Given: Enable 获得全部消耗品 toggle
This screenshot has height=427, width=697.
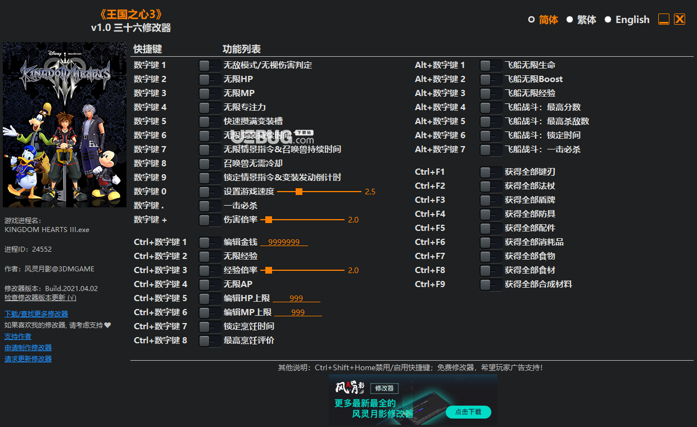Looking at the screenshot, I should [x=491, y=242].
